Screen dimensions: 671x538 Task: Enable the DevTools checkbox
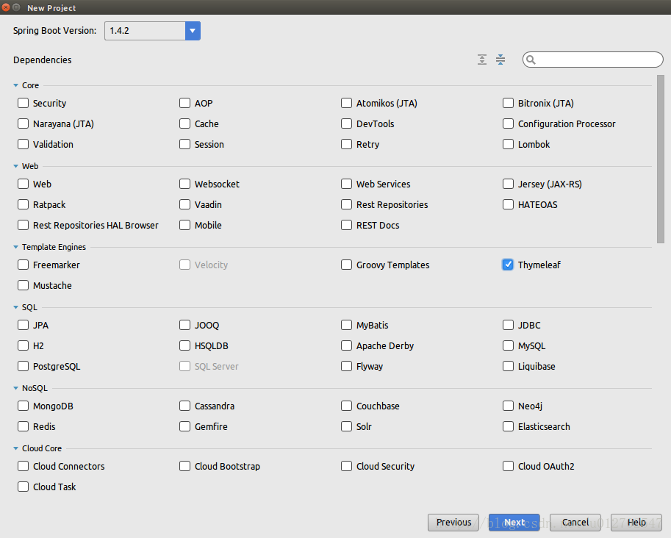347,123
